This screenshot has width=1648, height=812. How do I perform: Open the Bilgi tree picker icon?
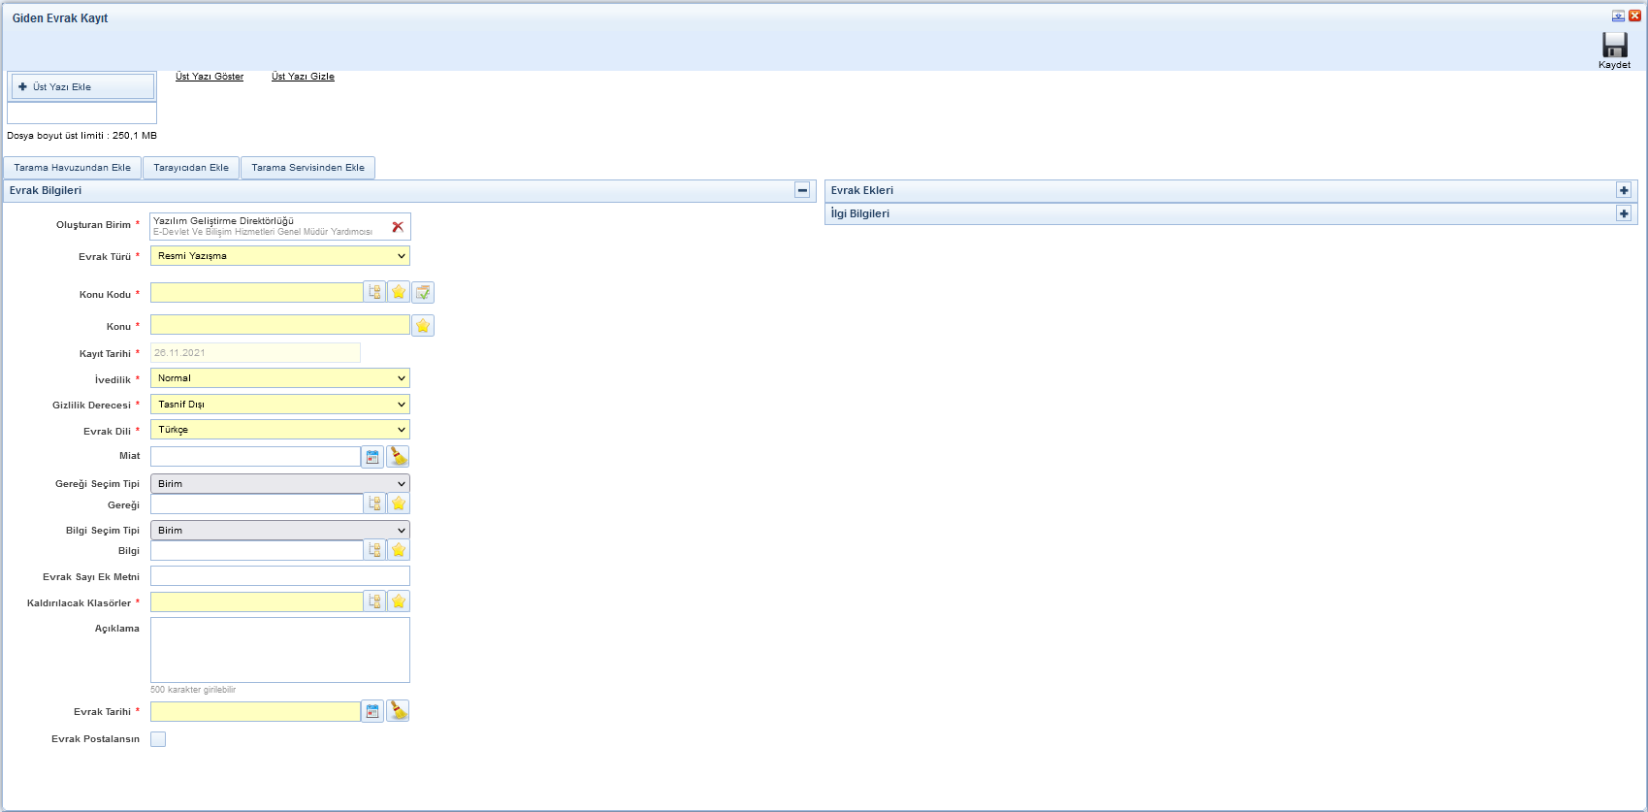pos(374,550)
